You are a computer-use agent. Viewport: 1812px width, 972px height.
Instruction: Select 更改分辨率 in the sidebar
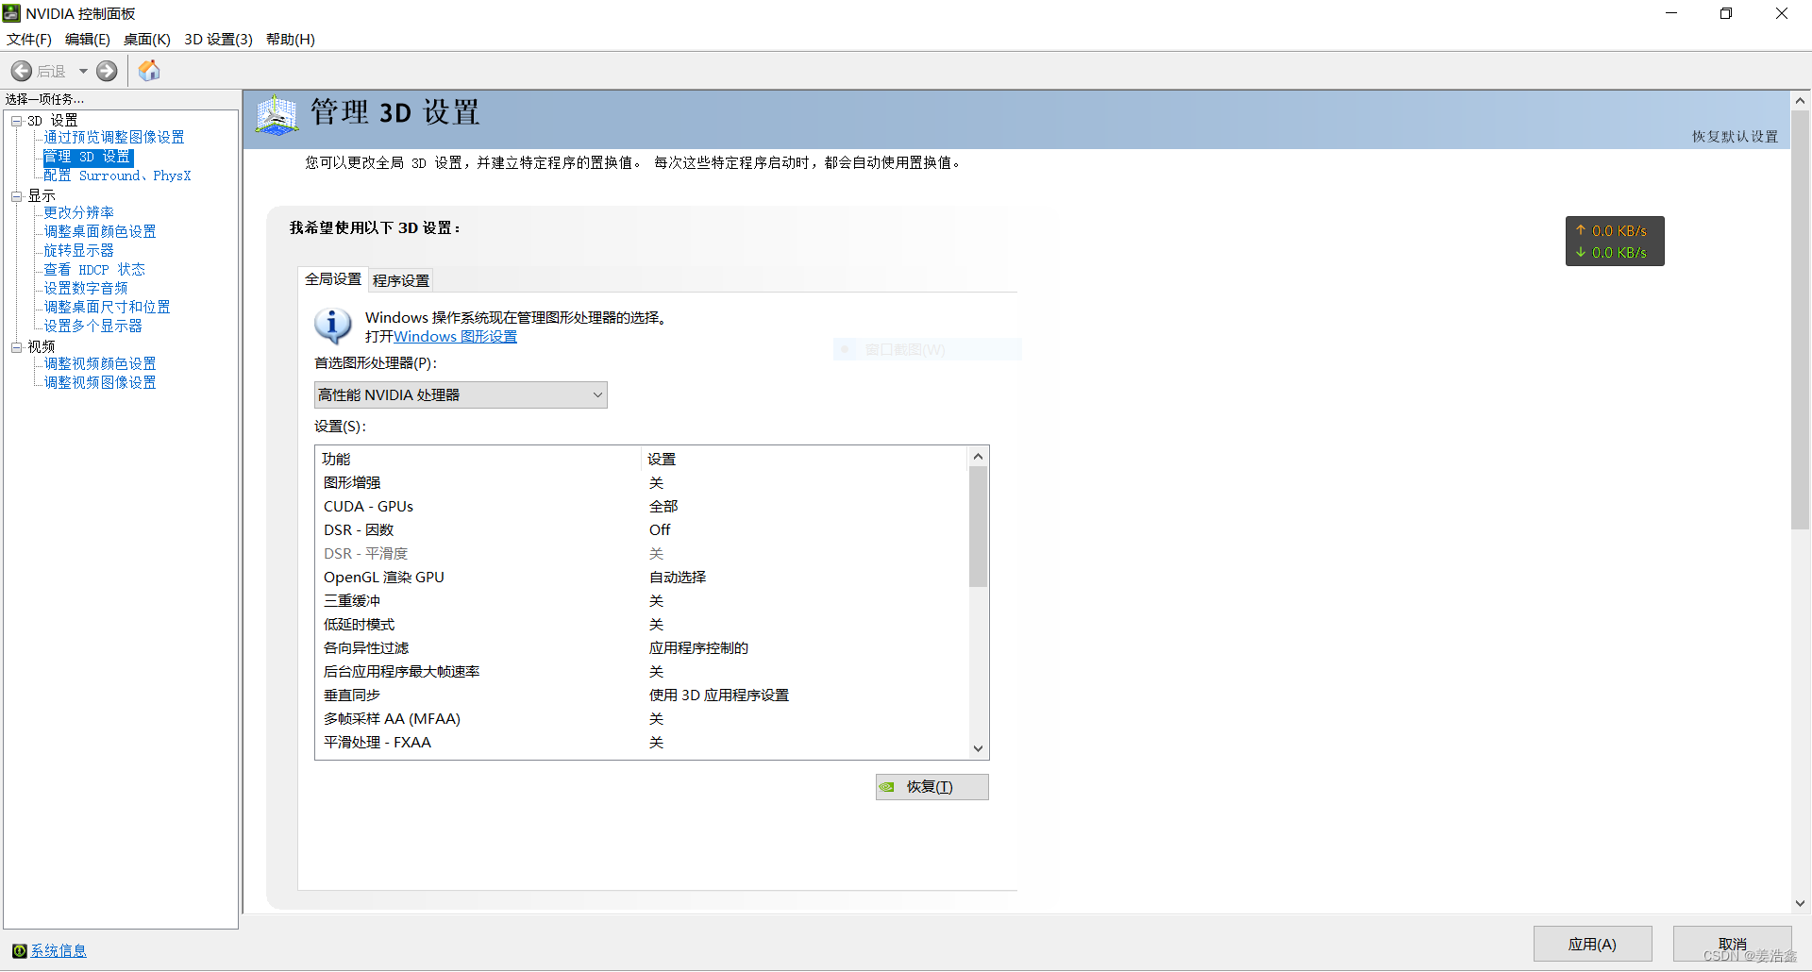(77, 212)
